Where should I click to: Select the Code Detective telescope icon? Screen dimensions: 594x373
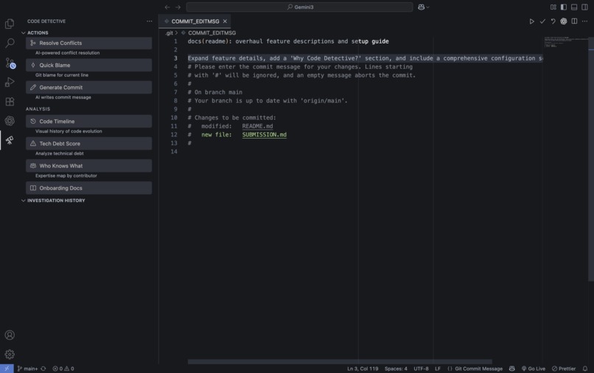tap(10, 140)
